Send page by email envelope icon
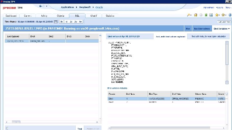Viewport: 232px width, 130px height. [x=211, y=15]
